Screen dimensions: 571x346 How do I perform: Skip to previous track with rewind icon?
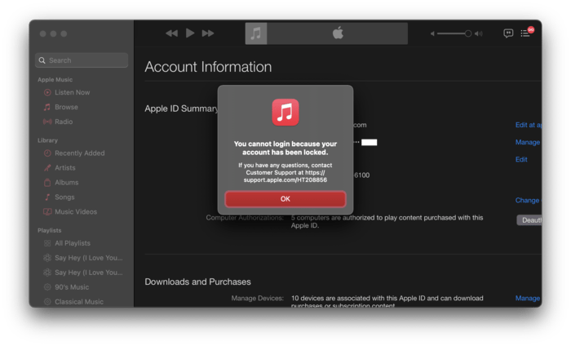click(171, 33)
